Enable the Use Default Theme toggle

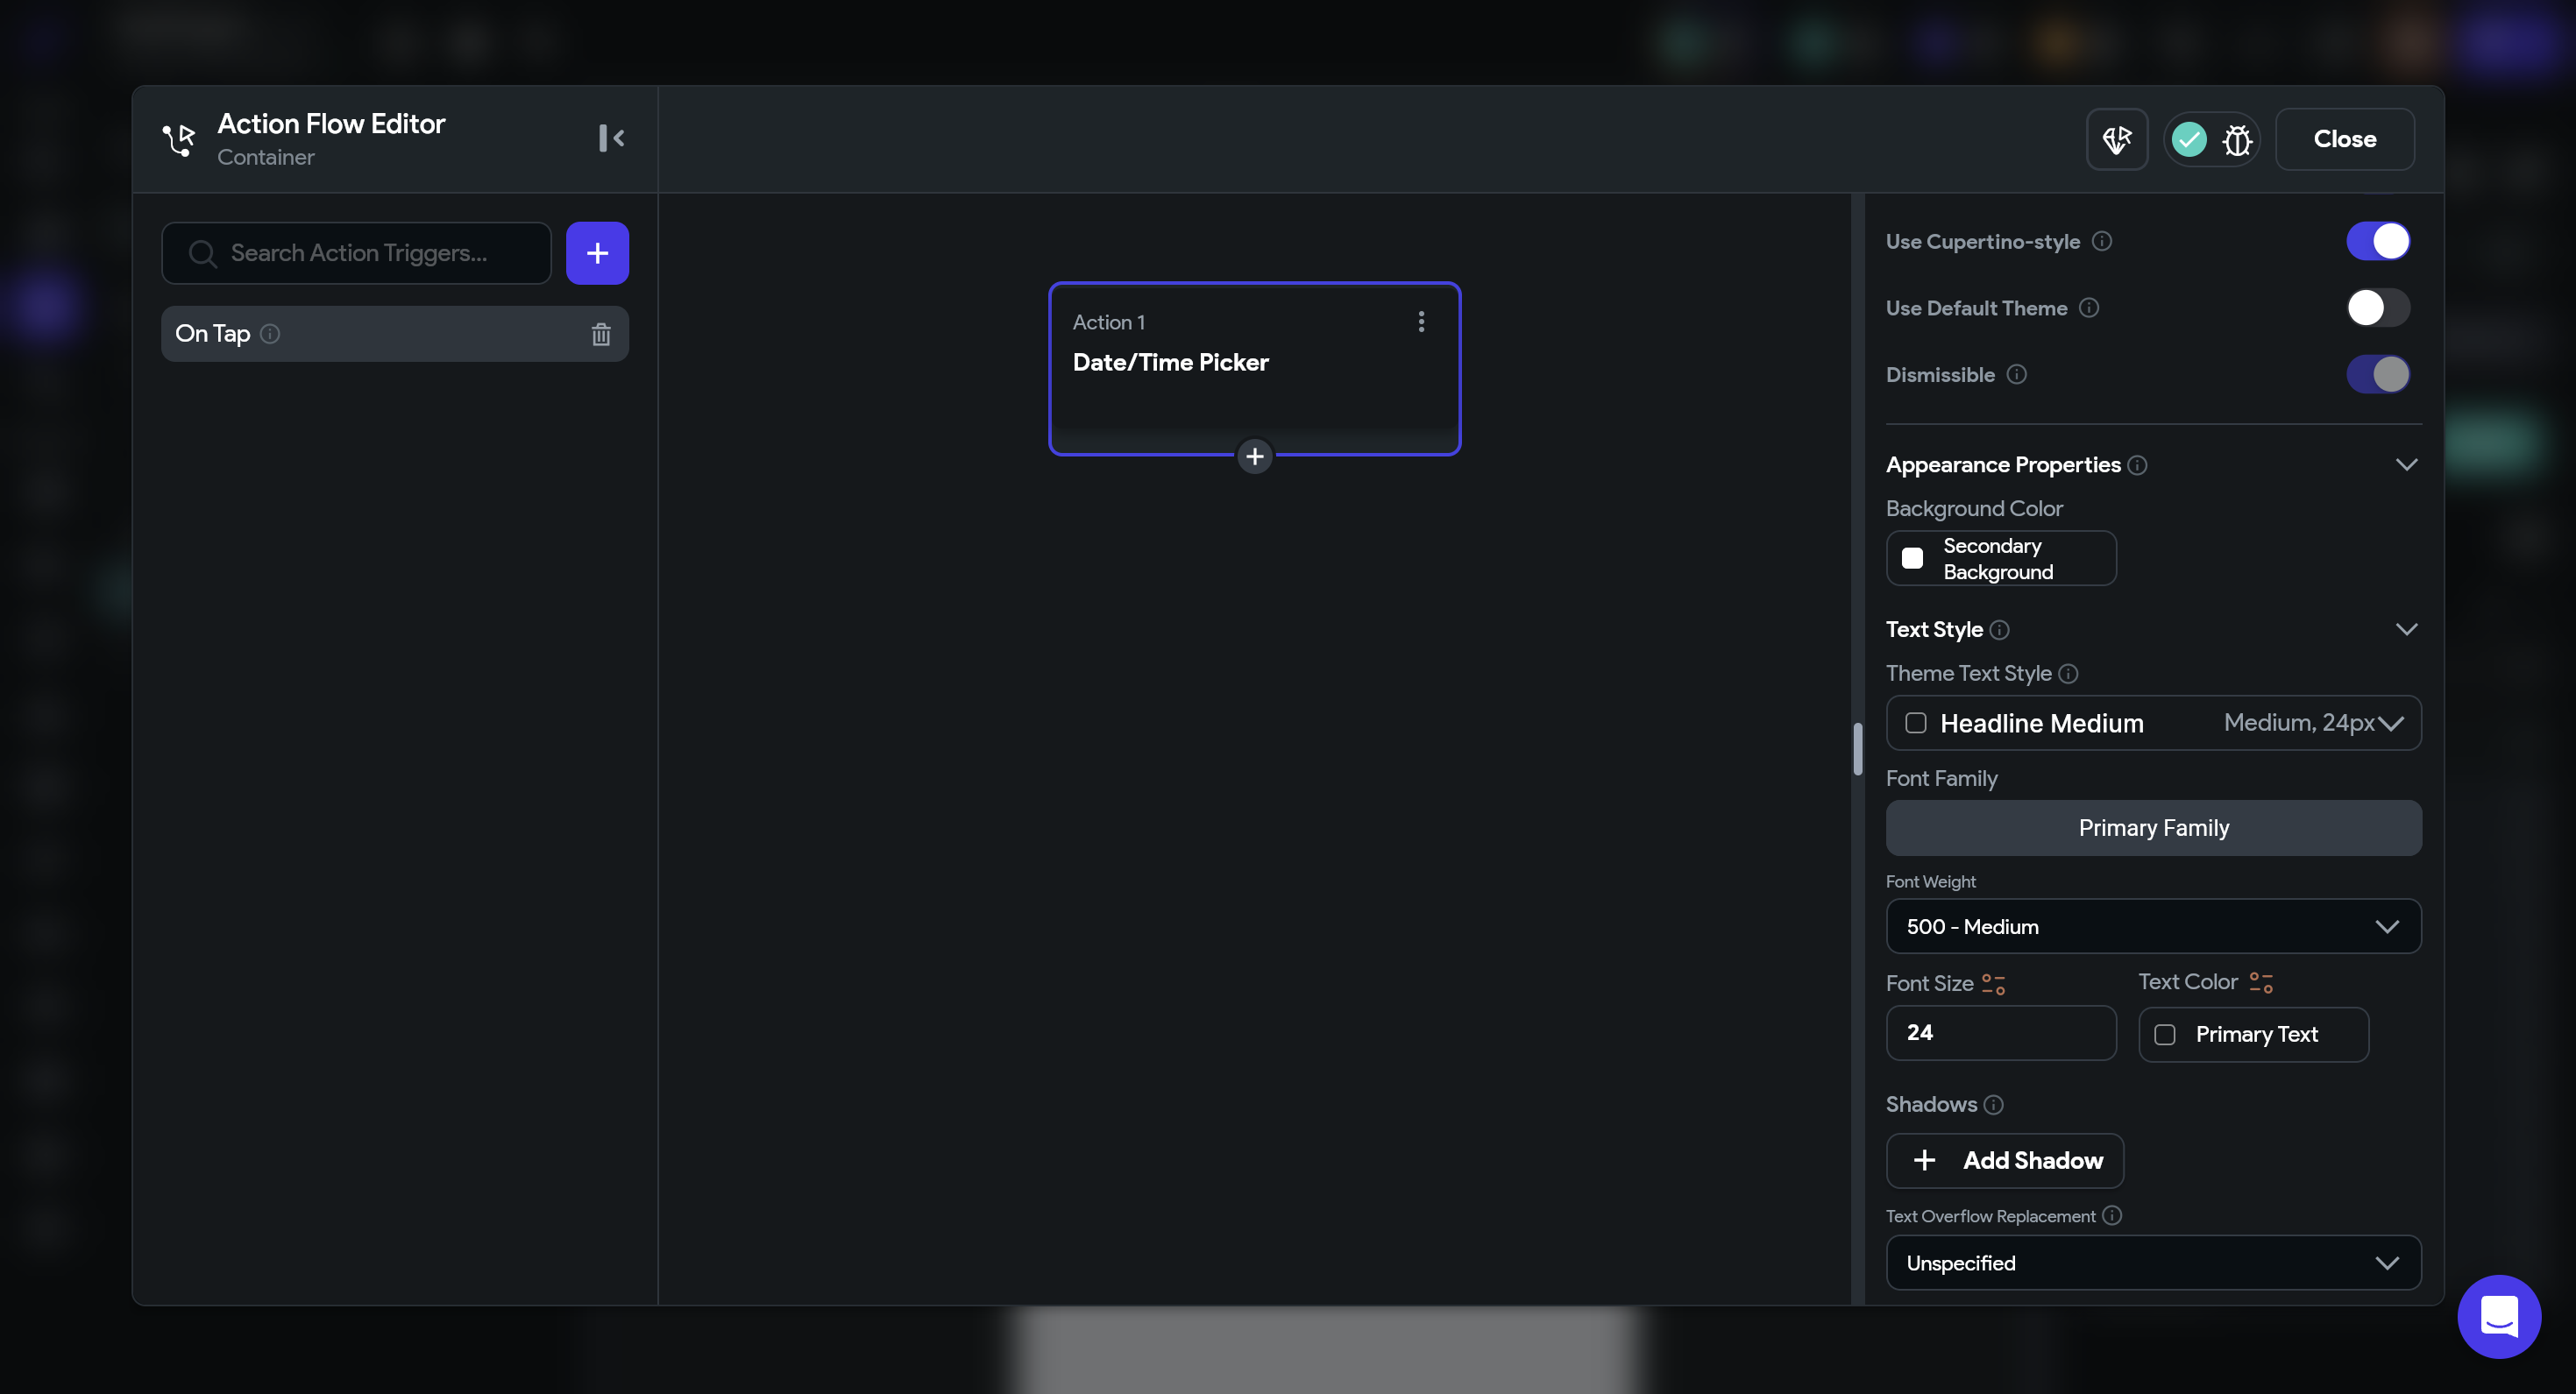click(x=2377, y=308)
